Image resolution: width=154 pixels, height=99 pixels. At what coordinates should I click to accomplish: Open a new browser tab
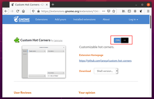click(x=53, y=5)
